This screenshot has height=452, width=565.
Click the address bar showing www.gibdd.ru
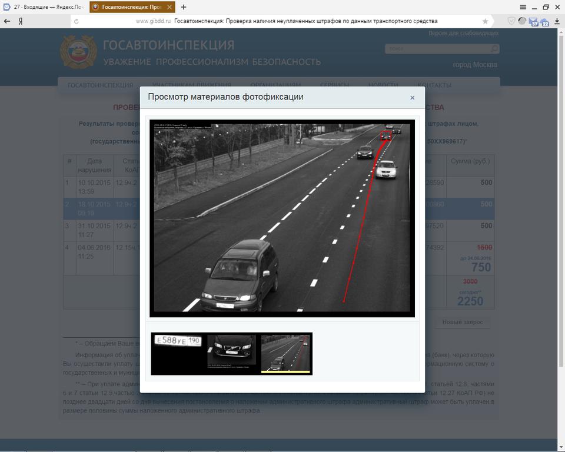(282, 21)
